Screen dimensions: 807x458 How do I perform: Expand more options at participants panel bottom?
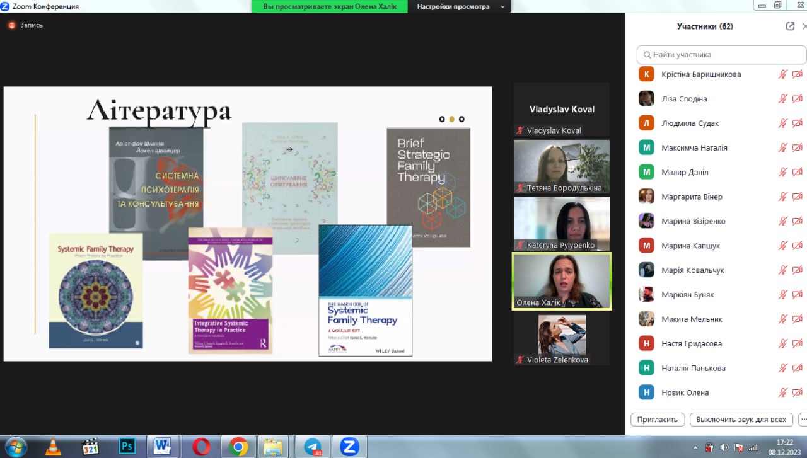[803, 419]
